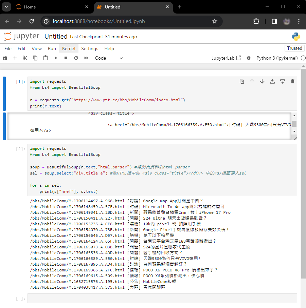Enable the debugger with the bug icon

[249, 58]
